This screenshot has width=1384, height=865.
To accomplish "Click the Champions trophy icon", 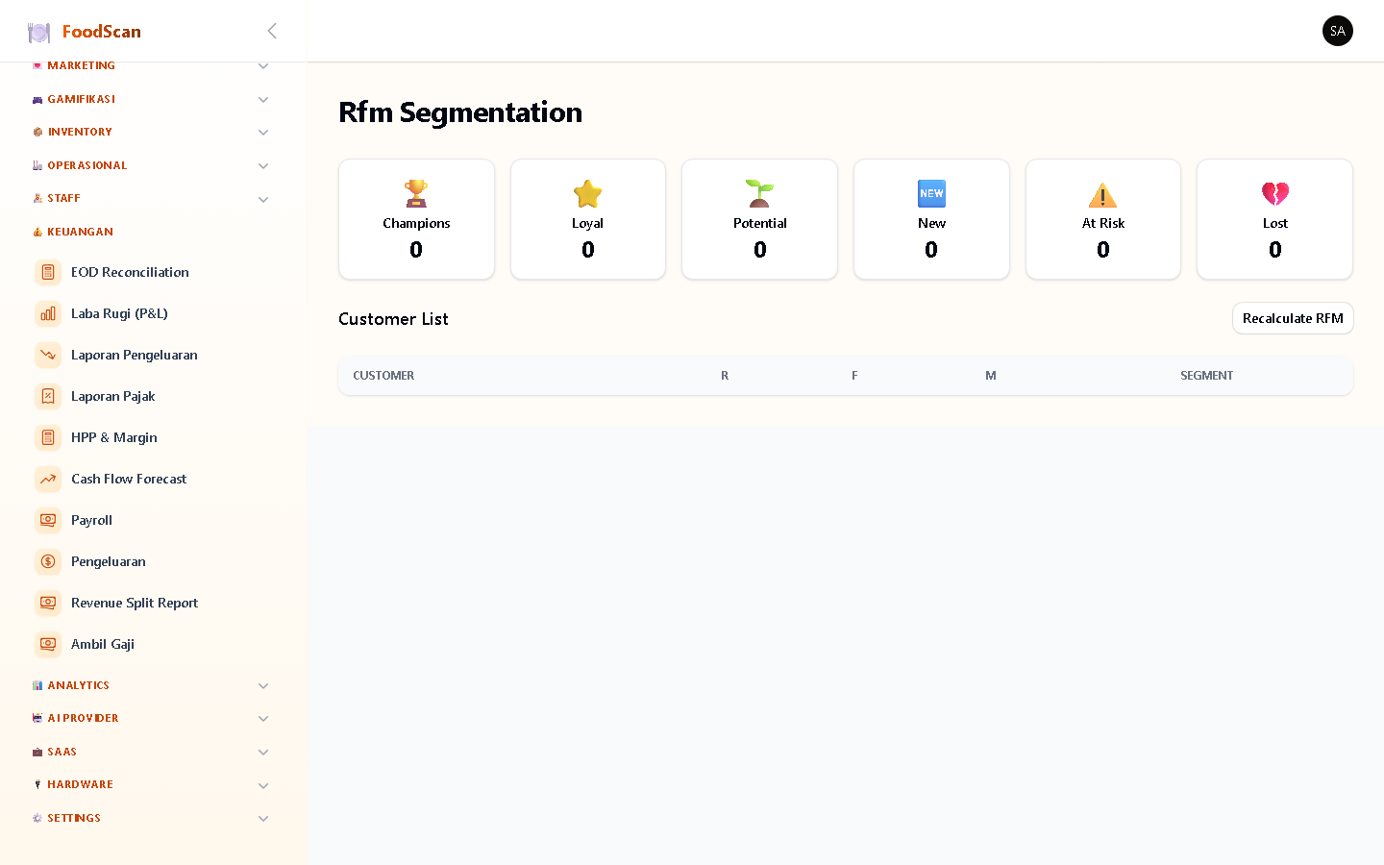I will 416,193.
